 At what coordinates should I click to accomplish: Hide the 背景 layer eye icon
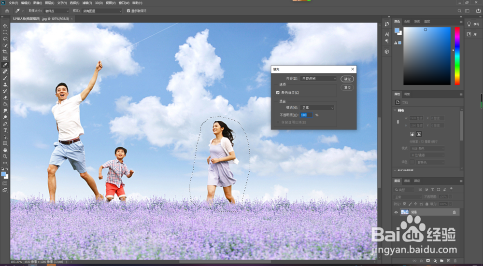tap(396, 212)
